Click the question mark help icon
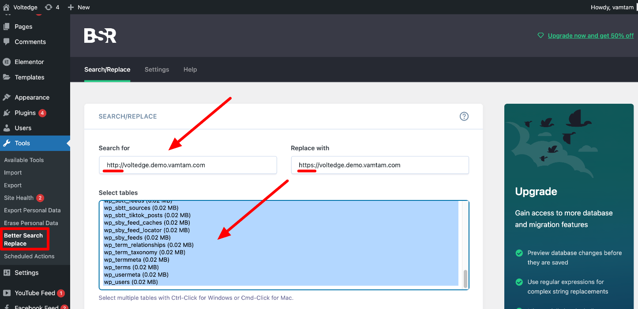The width and height of the screenshot is (638, 309). coord(464,117)
